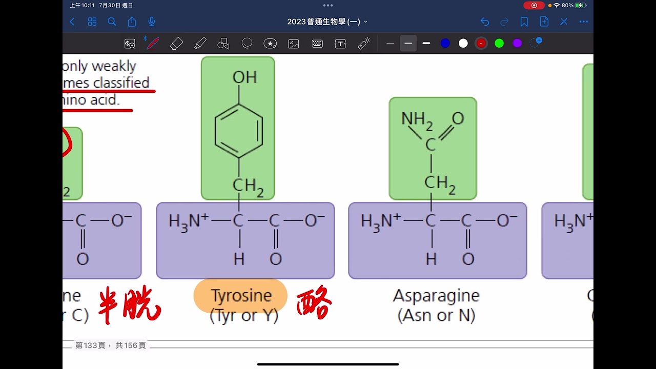Screen dimensions: 656x369
Task: Tap the highlighted Tyrosine label
Action: (x=241, y=296)
